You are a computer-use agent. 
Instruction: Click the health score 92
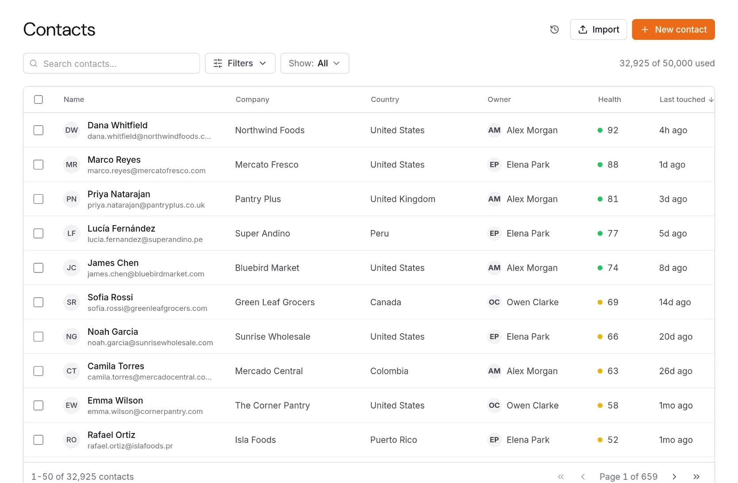click(x=613, y=130)
